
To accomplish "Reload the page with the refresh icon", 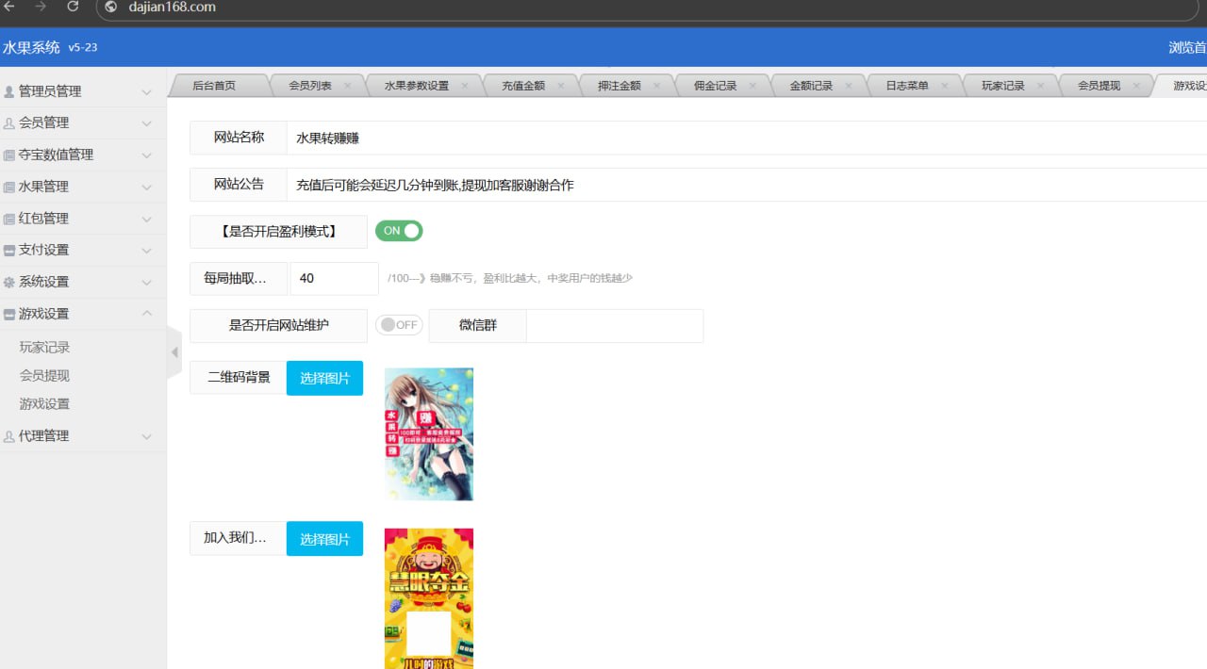I will tap(73, 7).
